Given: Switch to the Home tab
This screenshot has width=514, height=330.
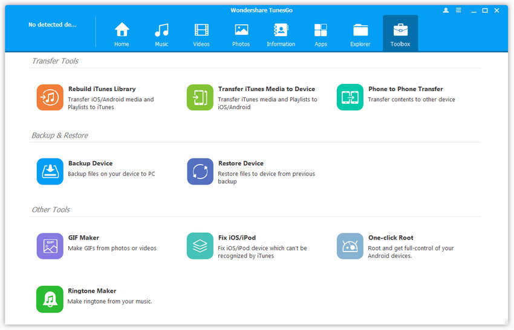Looking at the screenshot, I should pyautogui.click(x=122, y=34).
